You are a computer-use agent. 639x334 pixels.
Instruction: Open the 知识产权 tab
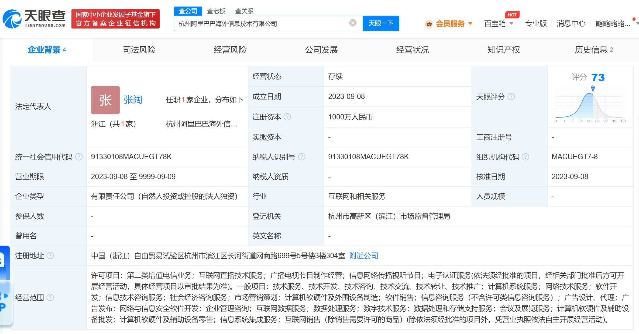click(504, 50)
